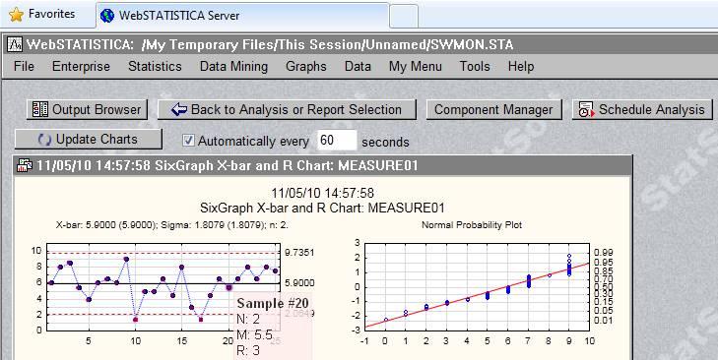Open the Help menu
Viewport: 718px width, 360px height.
521,66
